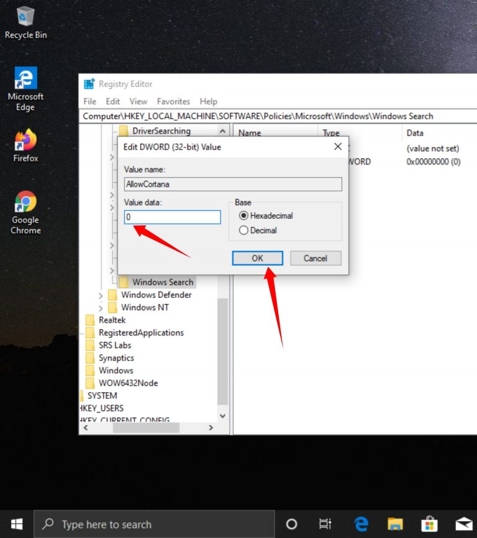The image size is (477, 538).
Task: Click the Value data input field
Action: 173,217
